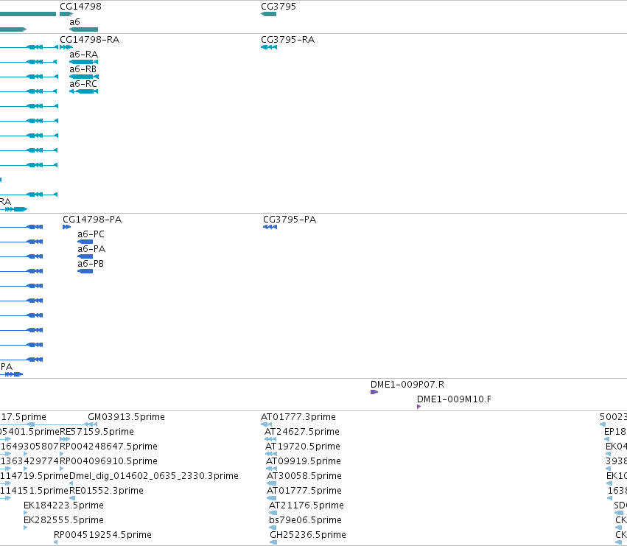Select the bs79e06.5prime EST label
627x546 pixels.
[306, 520]
